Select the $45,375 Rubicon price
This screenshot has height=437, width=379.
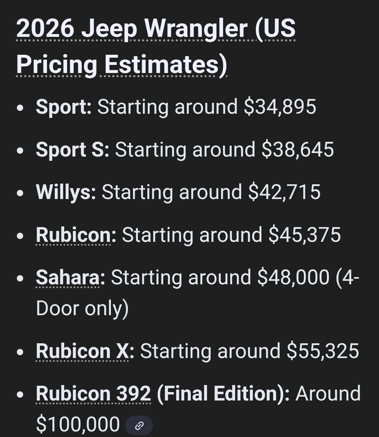click(x=305, y=235)
